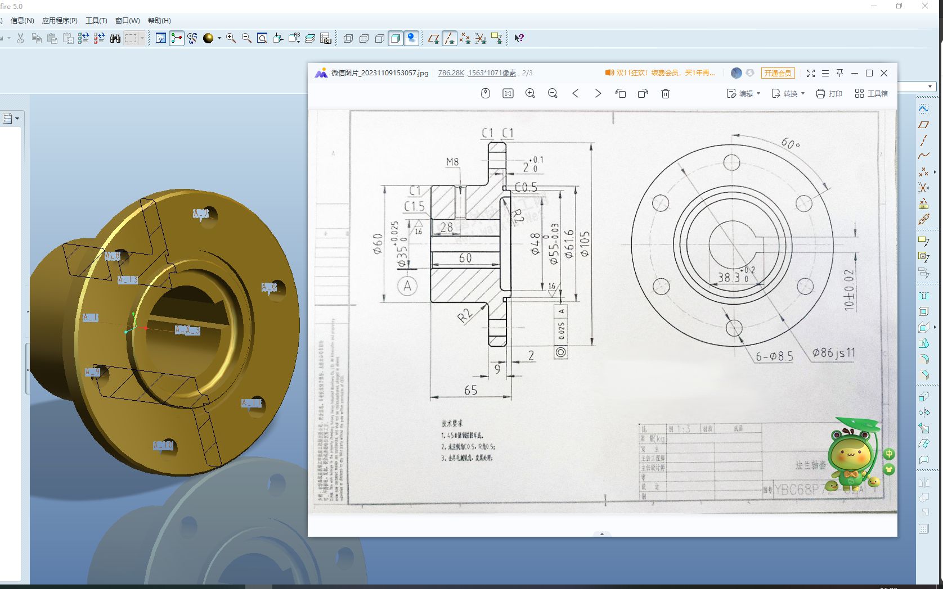The image size is (943, 589).
Task: Click the shell tool icon
Action: coord(923,311)
